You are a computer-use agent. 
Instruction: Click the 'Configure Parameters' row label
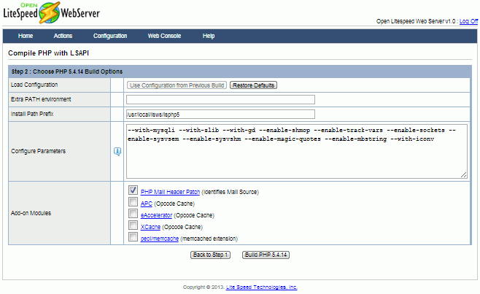(38, 151)
